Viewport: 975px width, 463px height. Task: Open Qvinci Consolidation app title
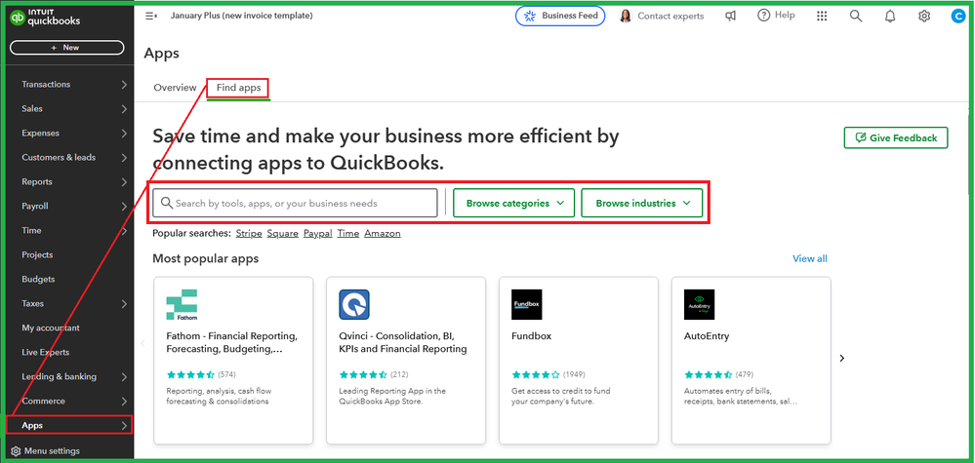(403, 342)
